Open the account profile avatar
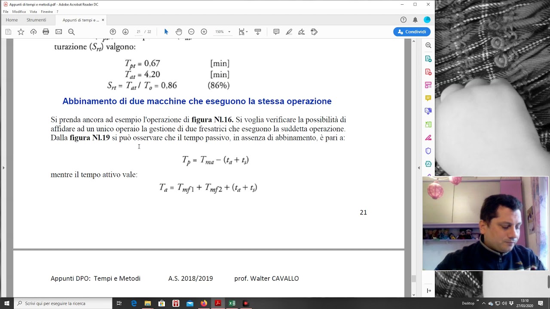The height and width of the screenshot is (309, 550). (x=427, y=20)
